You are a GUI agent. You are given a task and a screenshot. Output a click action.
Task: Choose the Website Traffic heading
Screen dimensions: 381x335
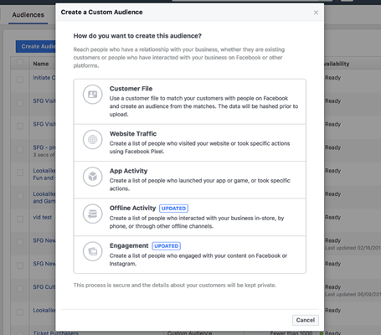133,134
